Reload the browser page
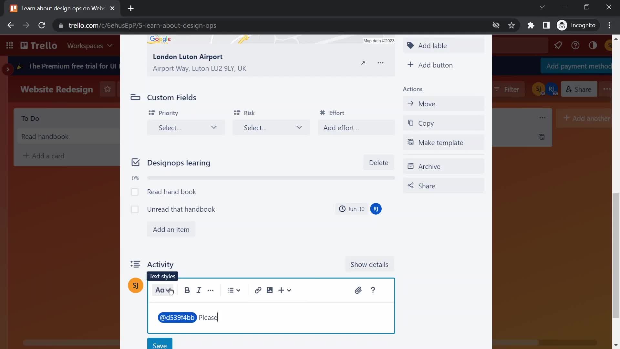Image resolution: width=620 pixels, height=349 pixels. click(x=42, y=25)
